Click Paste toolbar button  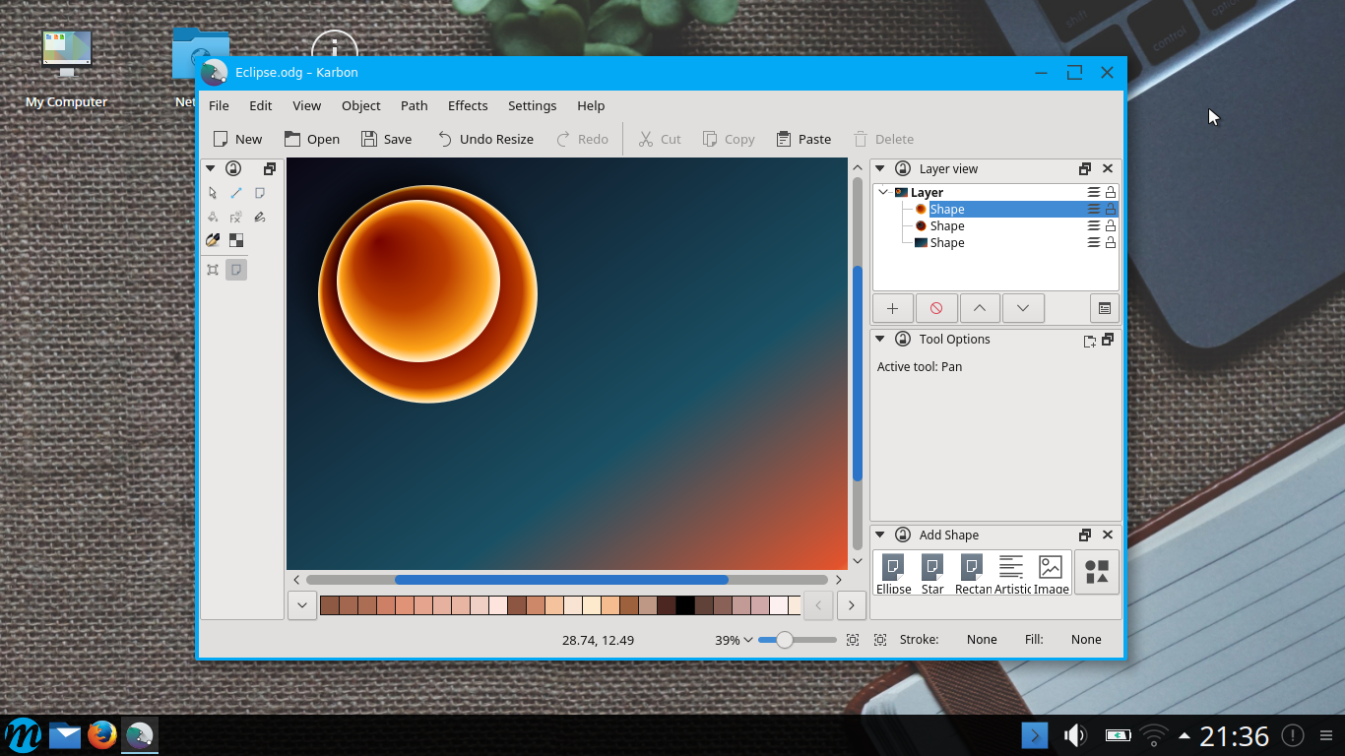click(803, 139)
